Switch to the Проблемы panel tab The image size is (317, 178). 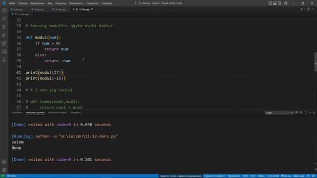click(17, 113)
